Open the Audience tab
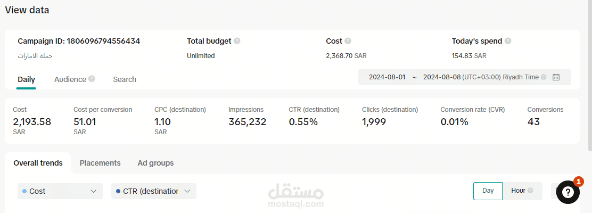 click(70, 79)
